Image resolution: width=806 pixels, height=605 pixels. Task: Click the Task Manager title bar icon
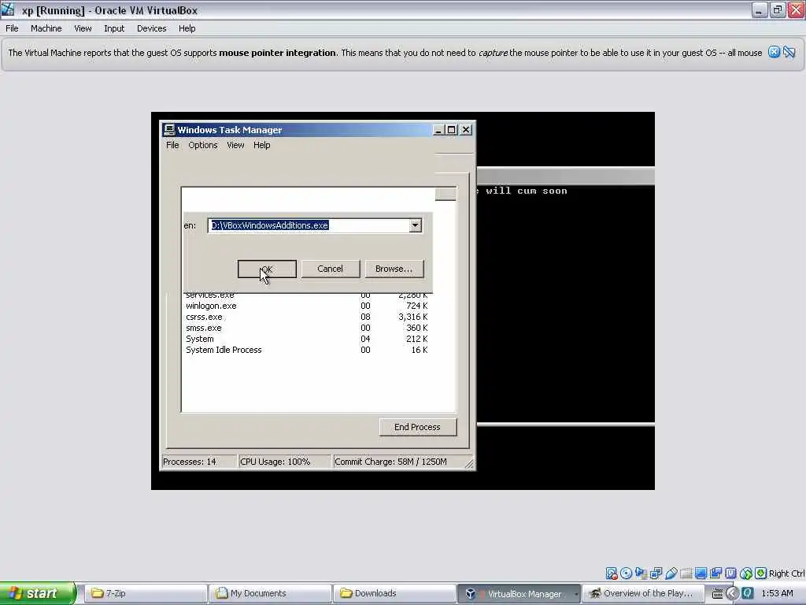[x=169, y=130]
